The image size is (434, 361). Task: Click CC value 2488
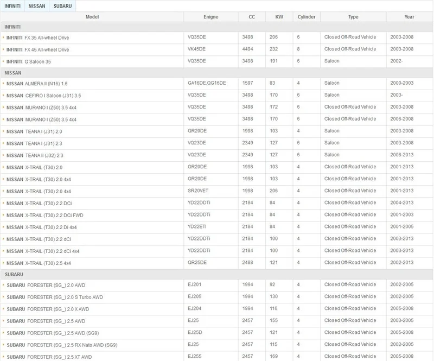[x=247, y=262]
